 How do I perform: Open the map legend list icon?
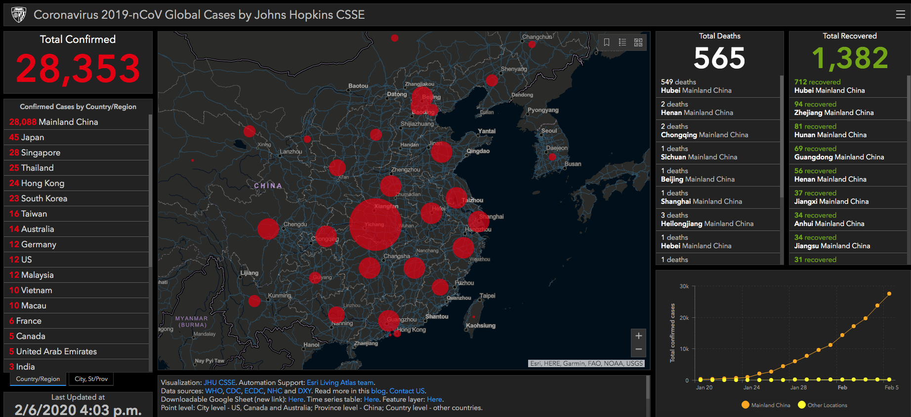pos(622,42)
